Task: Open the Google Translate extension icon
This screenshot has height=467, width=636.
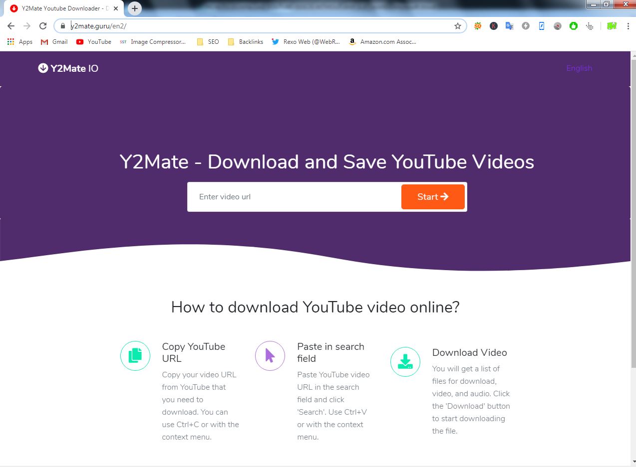Action: pos(510,26)
